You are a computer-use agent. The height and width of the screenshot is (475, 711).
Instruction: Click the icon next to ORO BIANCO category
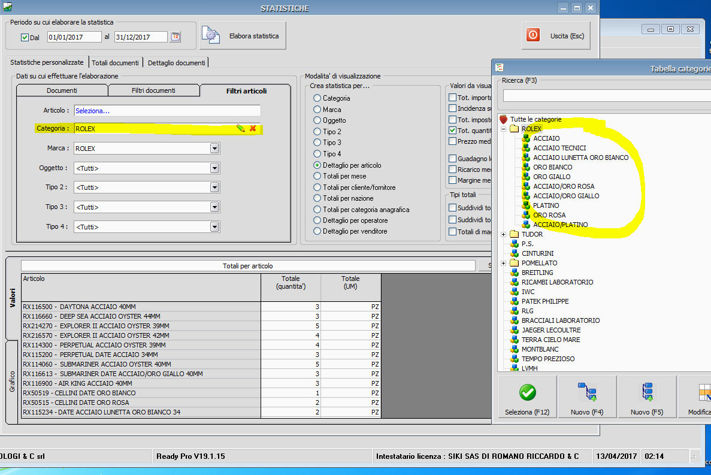(526, 167)
